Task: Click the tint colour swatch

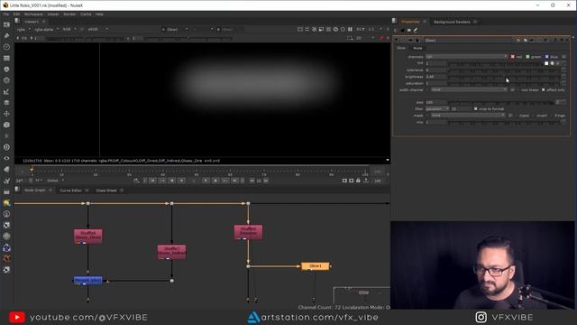Action: pyautogui.click(x=546, y=63)
